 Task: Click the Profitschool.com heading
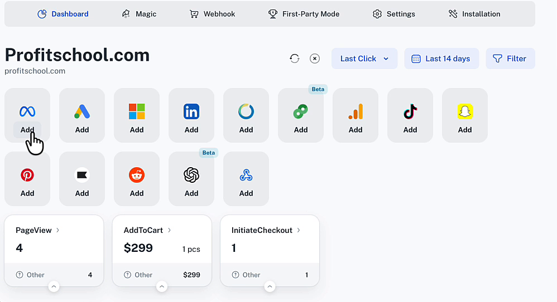[77, 55]
